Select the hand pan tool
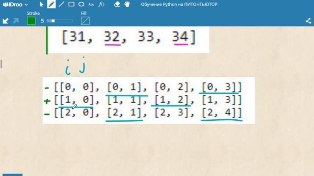Image resolution: width=314 pixels, height=176 pixels. (127, 4)
